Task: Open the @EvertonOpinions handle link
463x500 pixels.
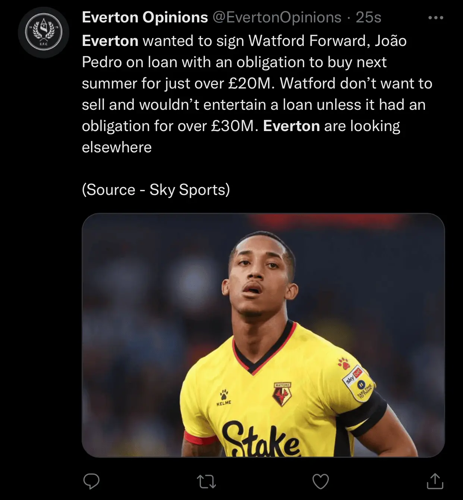Action: (277, 17)
